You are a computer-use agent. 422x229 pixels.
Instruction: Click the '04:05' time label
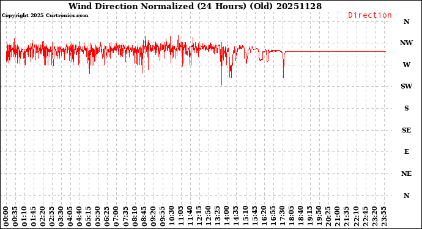coord(70,217)
